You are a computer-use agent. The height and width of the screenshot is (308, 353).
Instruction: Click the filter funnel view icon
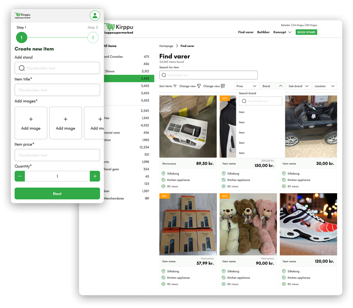pyautogui.click(x=199, y=86)
